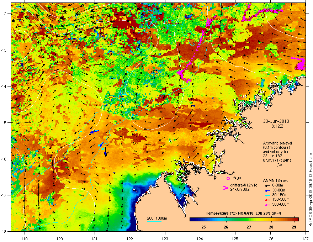Click the blue ANMN current arrow on the map
Image resolution: width=313 pixels, height=242 pixels.
(x=94, y=132)
